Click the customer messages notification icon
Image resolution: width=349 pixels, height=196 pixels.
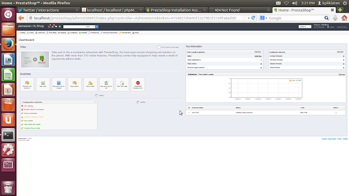pos(56,26)
